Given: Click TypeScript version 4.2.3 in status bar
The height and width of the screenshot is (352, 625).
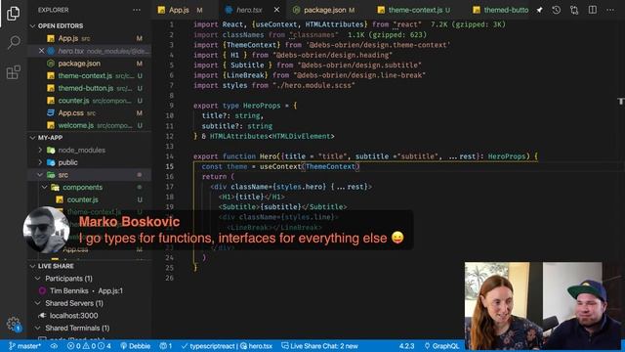Looking at the screenshot, I should [x=406, y=346].
